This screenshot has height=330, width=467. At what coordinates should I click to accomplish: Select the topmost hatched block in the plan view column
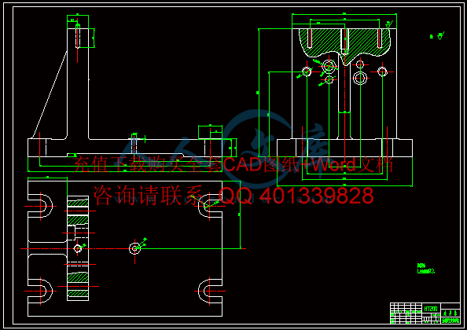pyautogui.click(x=78, y=203)
